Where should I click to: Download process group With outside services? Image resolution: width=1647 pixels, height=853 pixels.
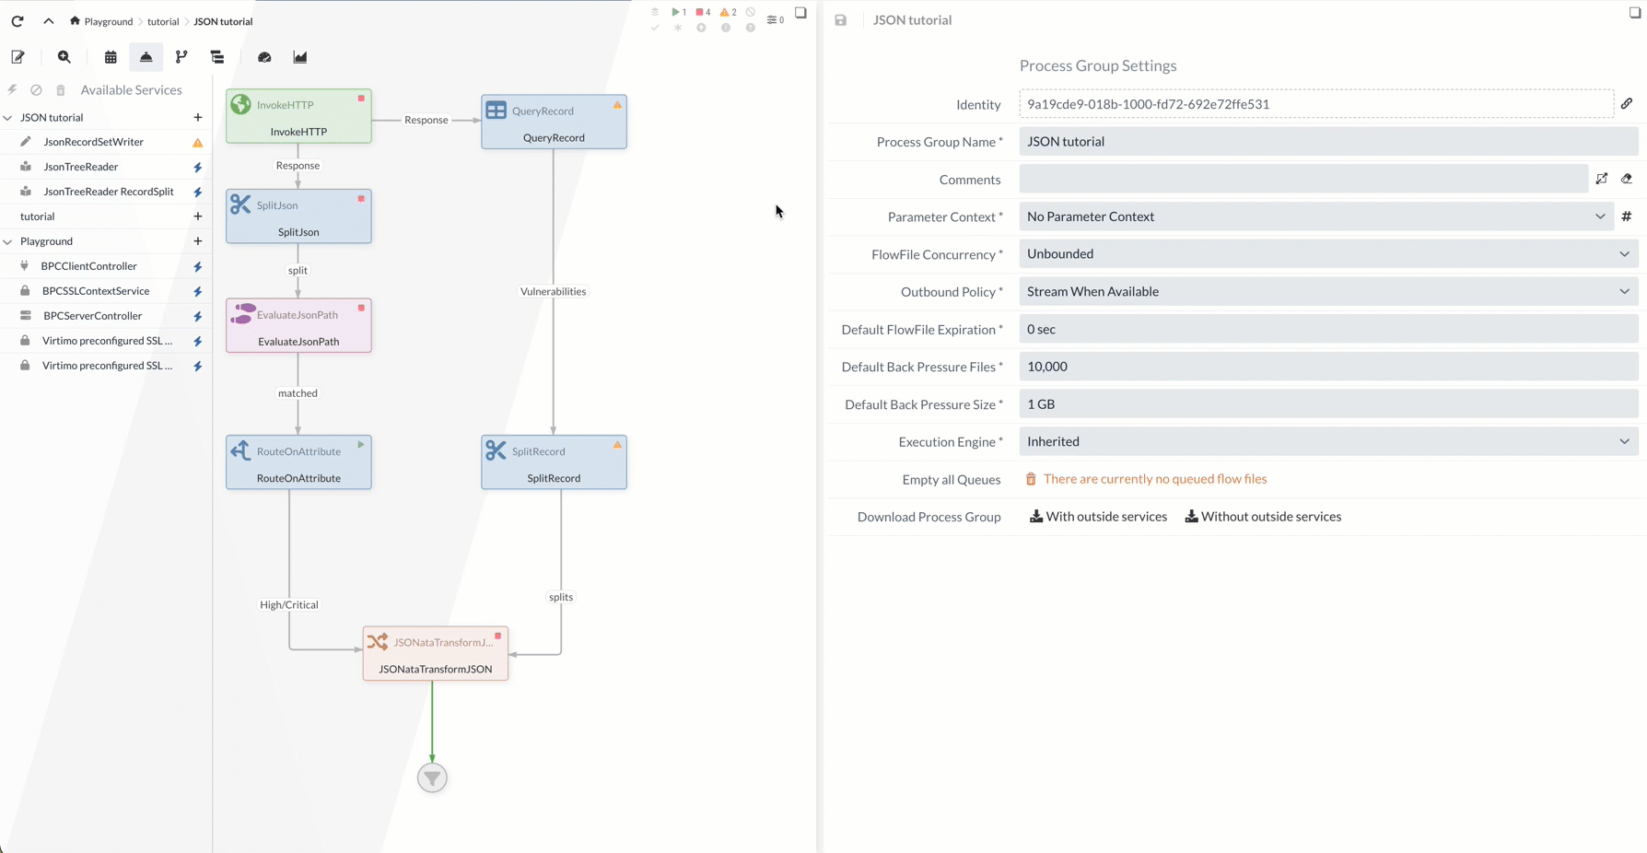point(1098,517)
